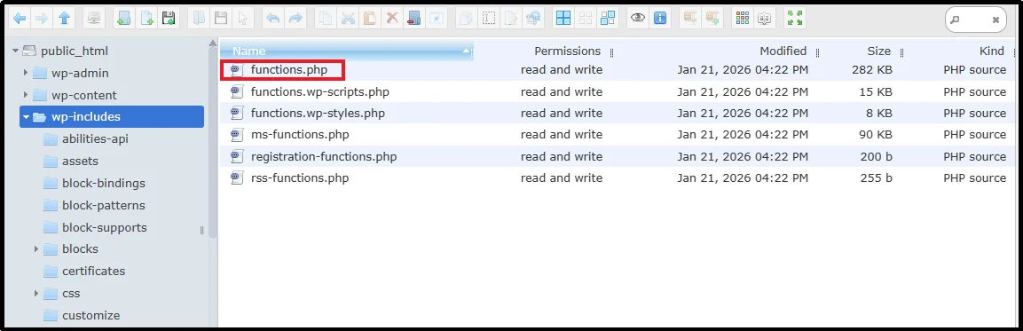Sort by Size column header

878,51
